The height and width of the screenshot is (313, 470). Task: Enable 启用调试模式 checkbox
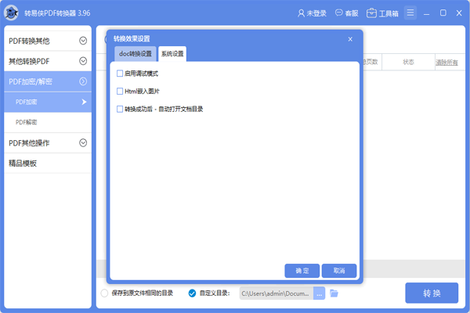click(x=120, y=74)
